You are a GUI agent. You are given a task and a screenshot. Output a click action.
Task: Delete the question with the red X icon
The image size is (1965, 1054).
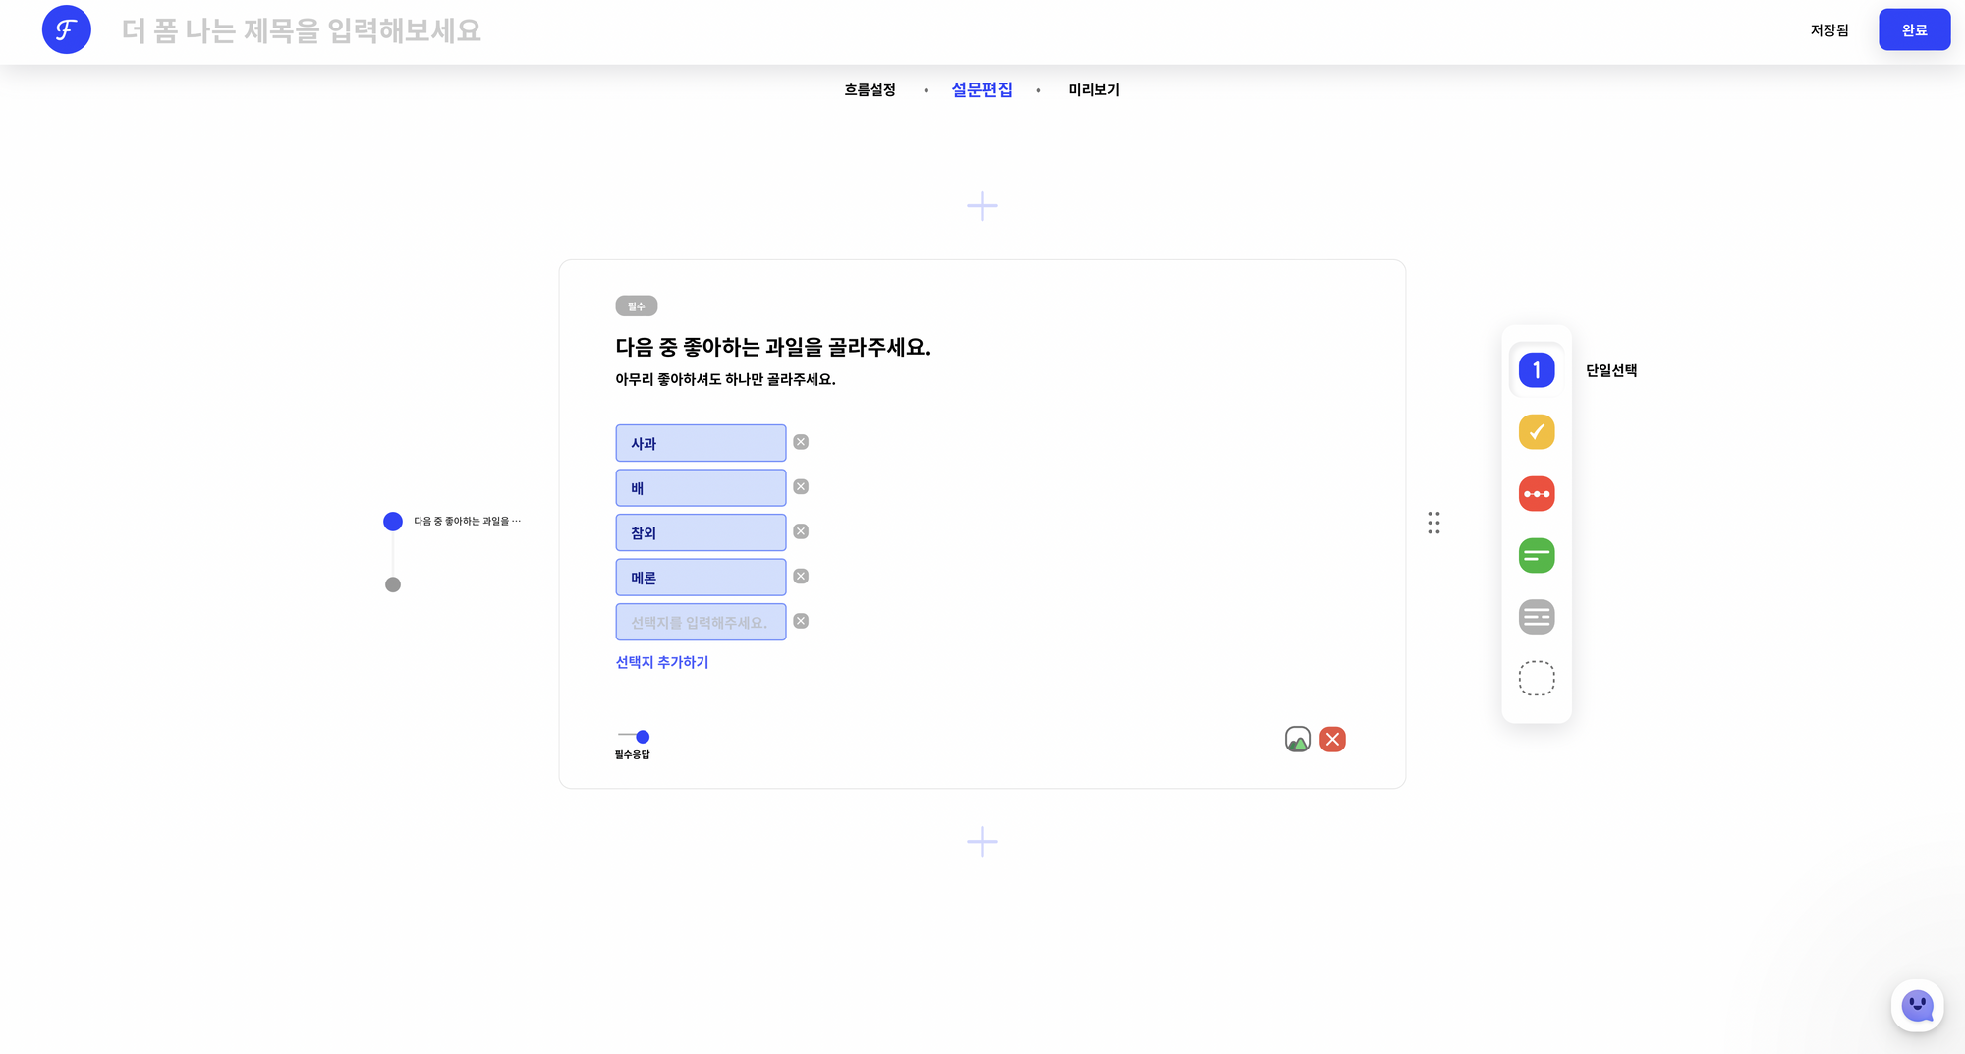[1332, 740]
